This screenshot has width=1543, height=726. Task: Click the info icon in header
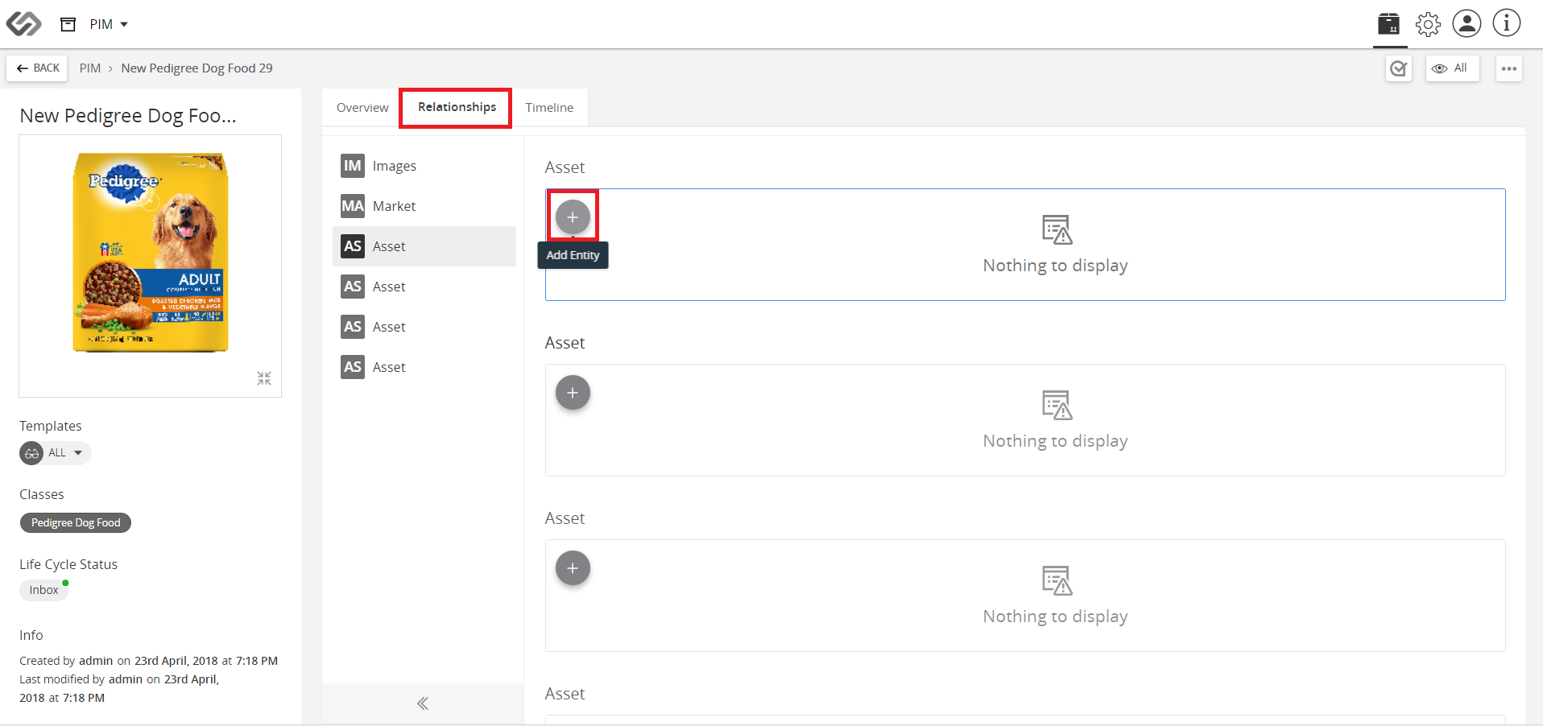pyautogui.click(x=1507, y=23)
